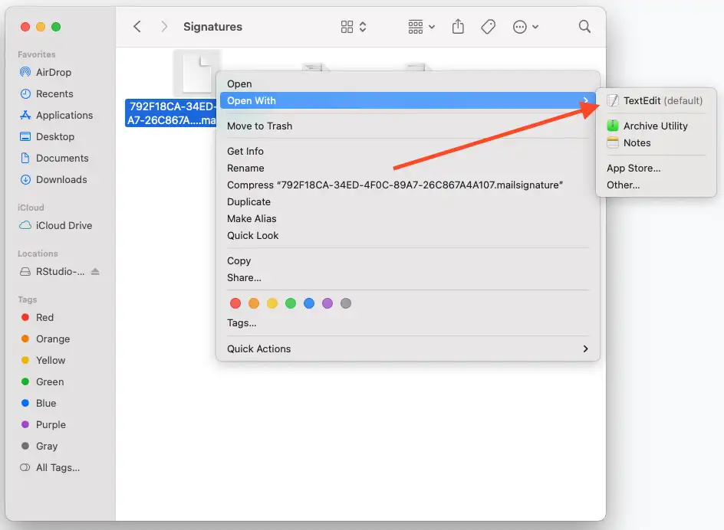724x530 pixels.
Task: Click Rename in the context menu
Action: [245, 168]
